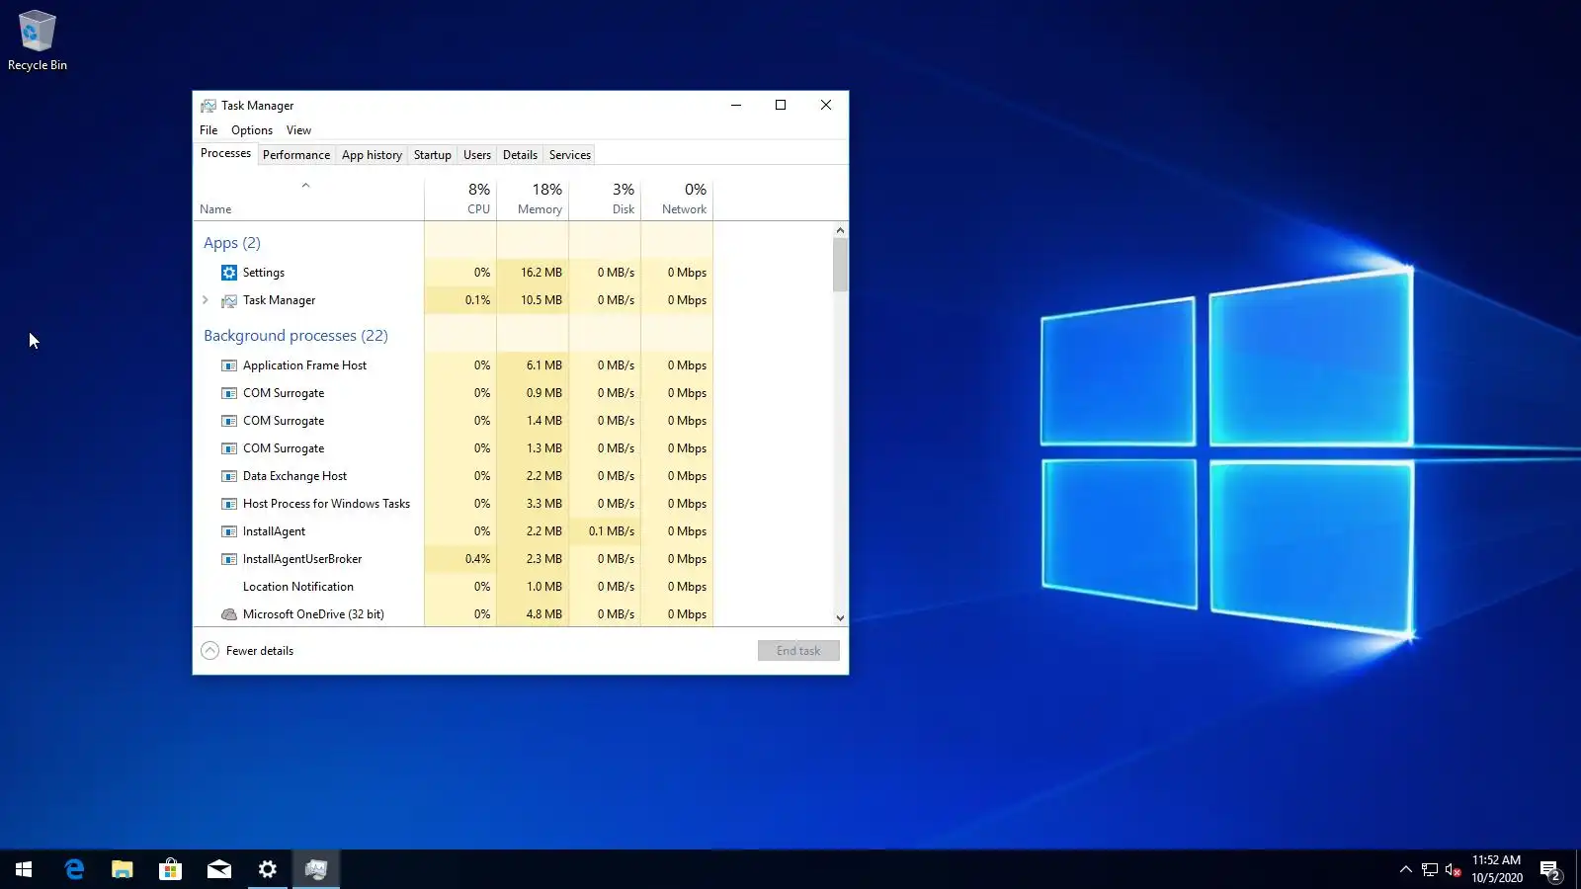
Task: Collapse to Fewer details view
Action: (x=248, y=651)
